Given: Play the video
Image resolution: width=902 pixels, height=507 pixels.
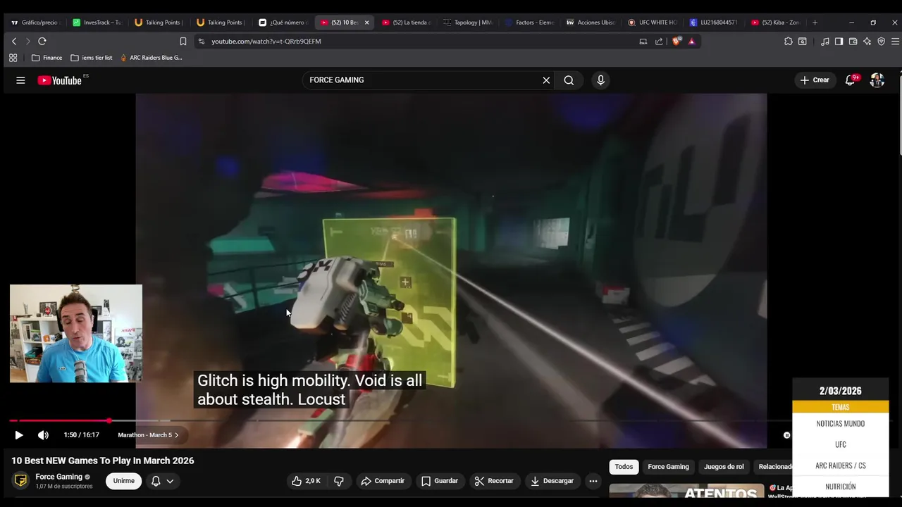Looking at the screenshot, I should (x=19, y=435).
